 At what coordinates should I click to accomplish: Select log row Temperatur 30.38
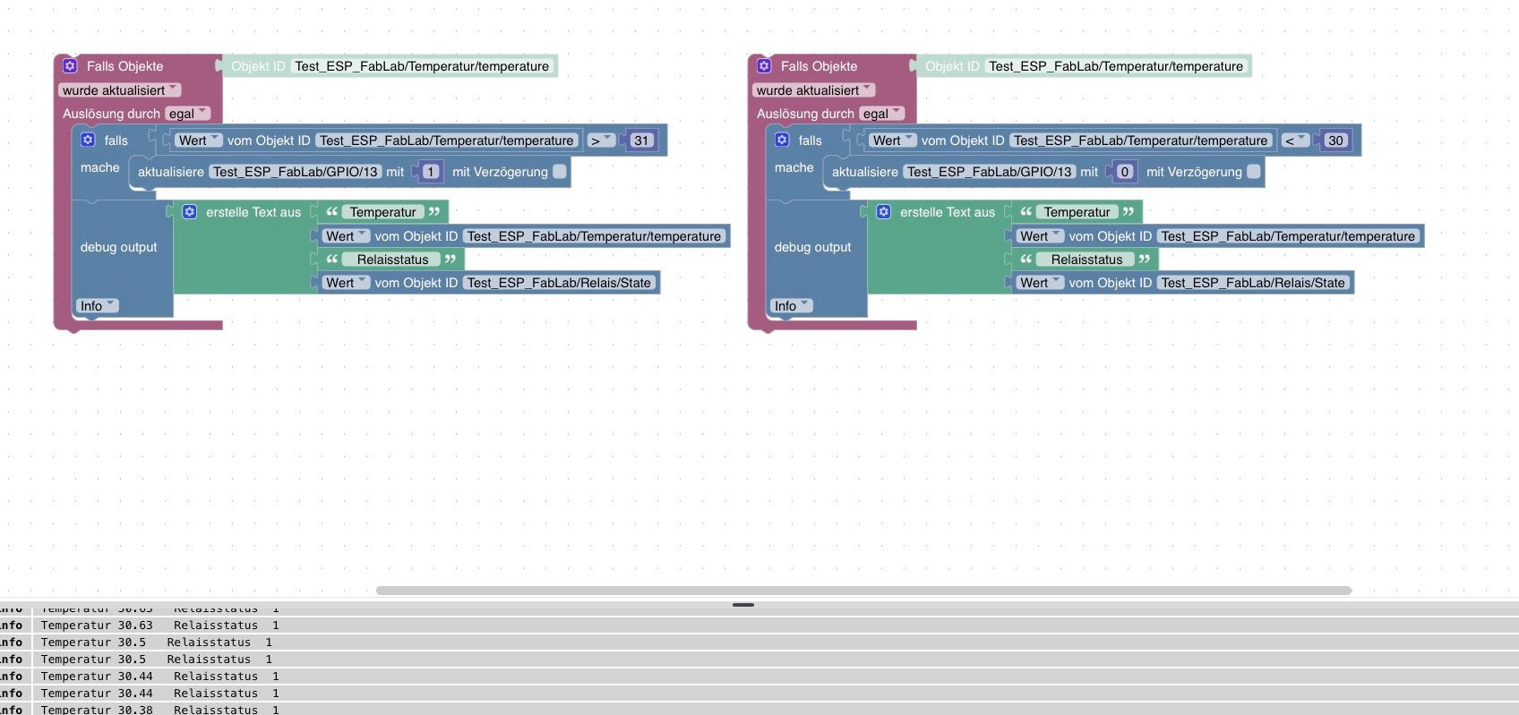(x=759, y=709)
